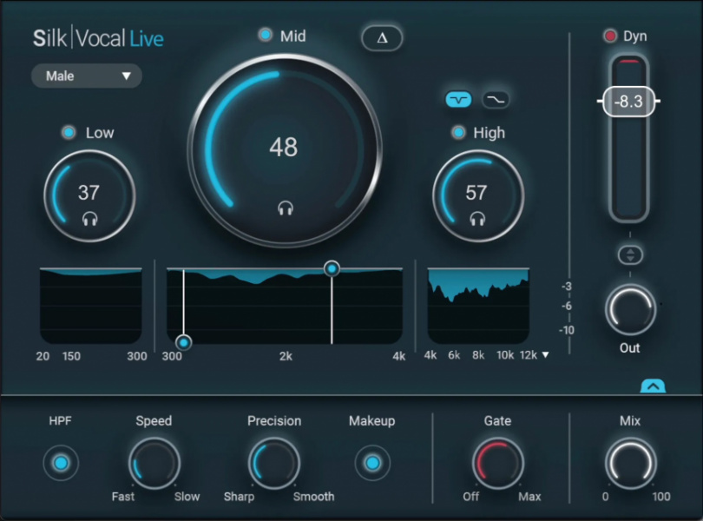Select the bell filter shape icon
Viewport: 703px width, 521px height.
tap(458, 100)
